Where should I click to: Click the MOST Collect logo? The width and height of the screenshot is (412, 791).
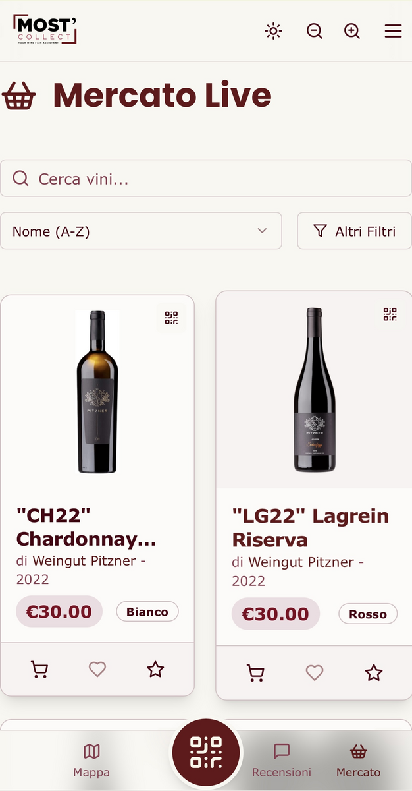click(x=45, y=30)
